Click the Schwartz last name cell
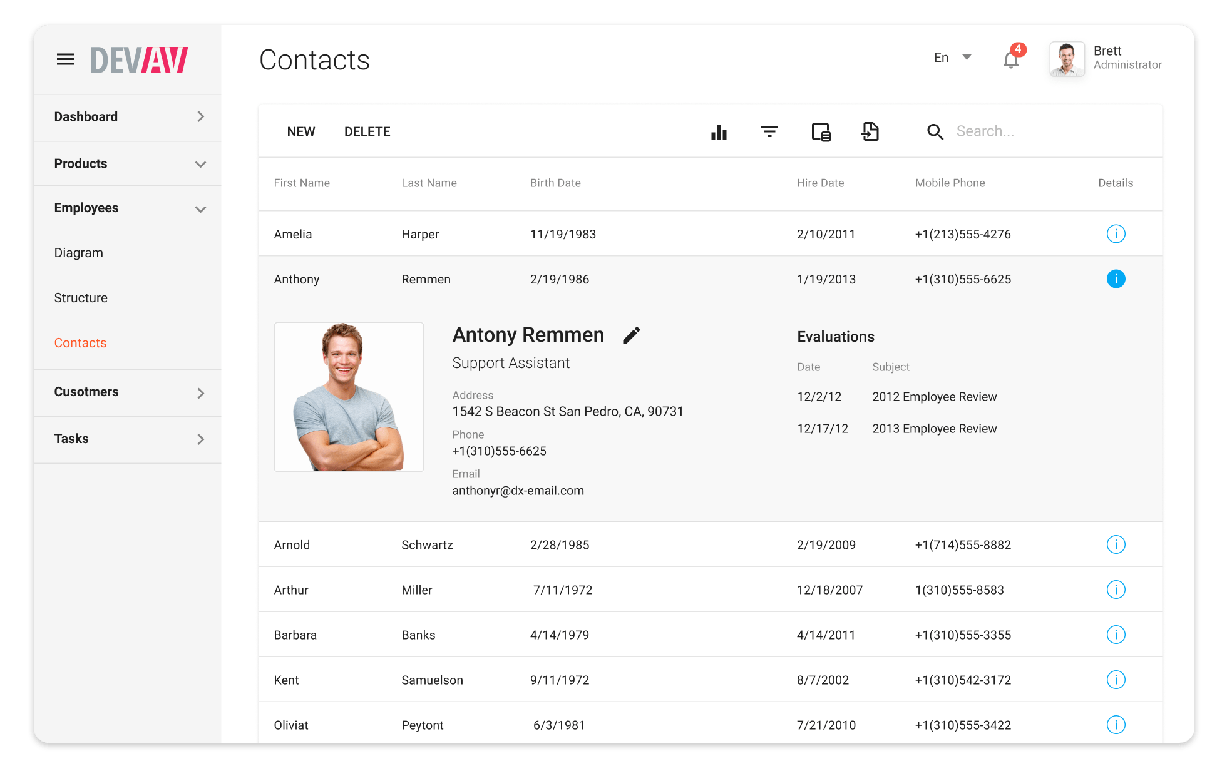 coord(427,545)
